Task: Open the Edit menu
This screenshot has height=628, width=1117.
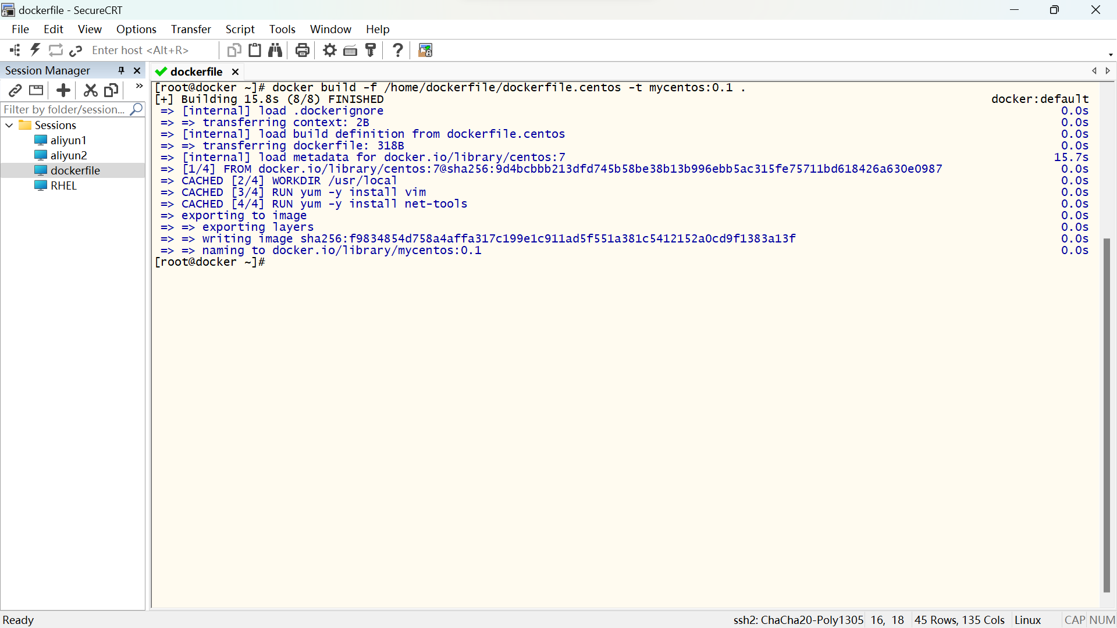Action: pos(54,29)
